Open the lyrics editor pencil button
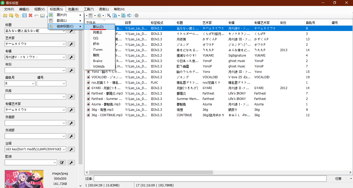The width and height of the screenshot is (353, 188). click(x=62, y=162)
